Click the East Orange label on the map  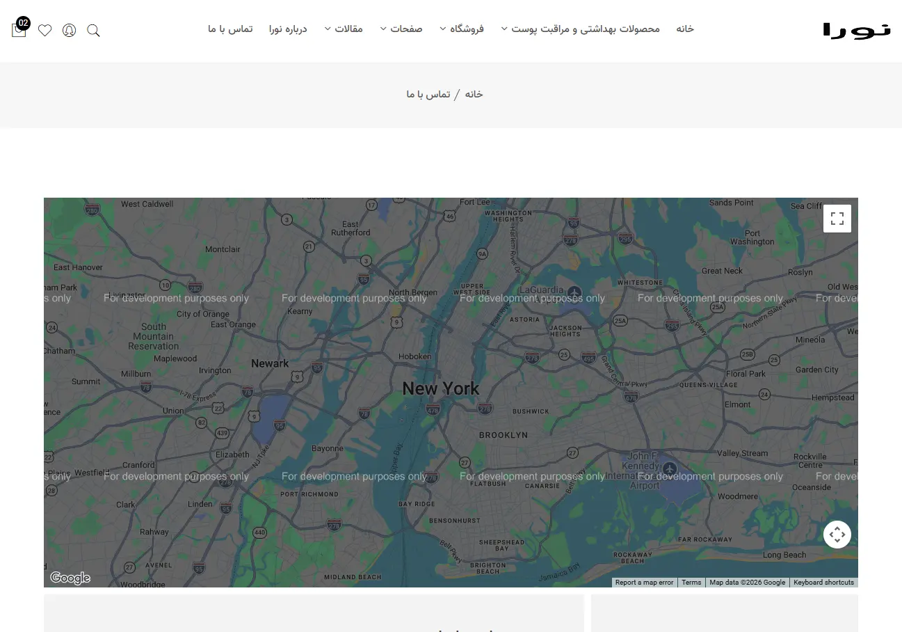233,324
